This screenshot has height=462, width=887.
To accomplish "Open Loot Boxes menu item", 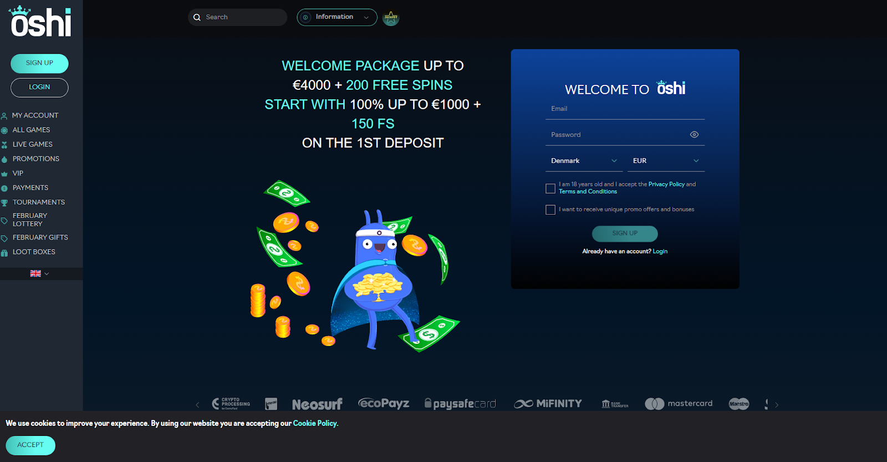I will (34, 252).
